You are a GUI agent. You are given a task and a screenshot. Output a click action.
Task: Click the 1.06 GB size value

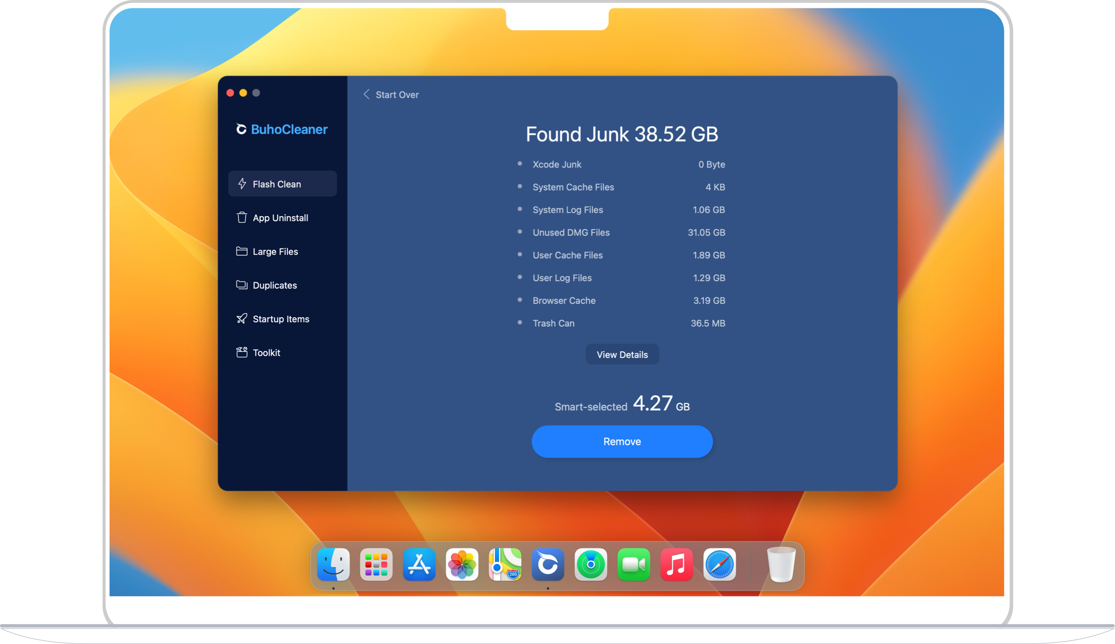pyautogui.click(x=708, y=210)
